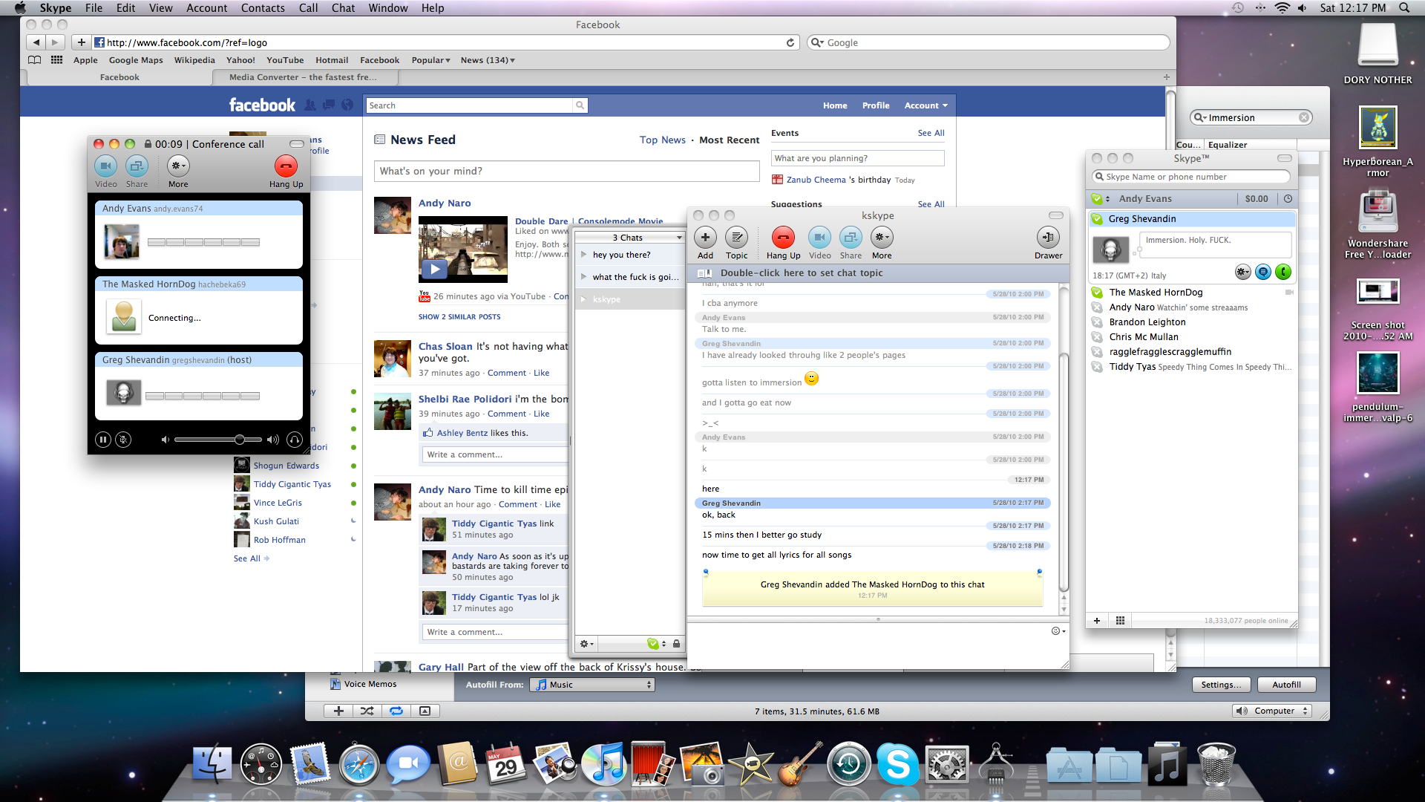Open Facebook Account dropdown
This screenshot has height=802, width=1425.
[926, 105]
